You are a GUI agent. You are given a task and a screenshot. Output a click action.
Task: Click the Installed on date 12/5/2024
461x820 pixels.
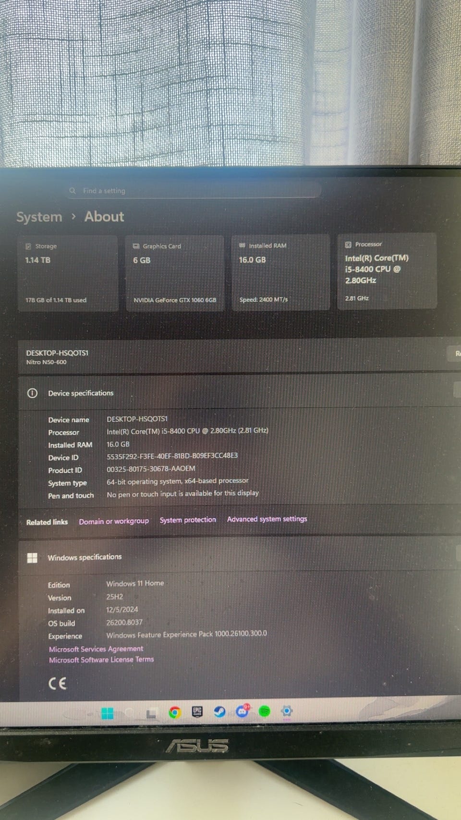click(122, 610)
